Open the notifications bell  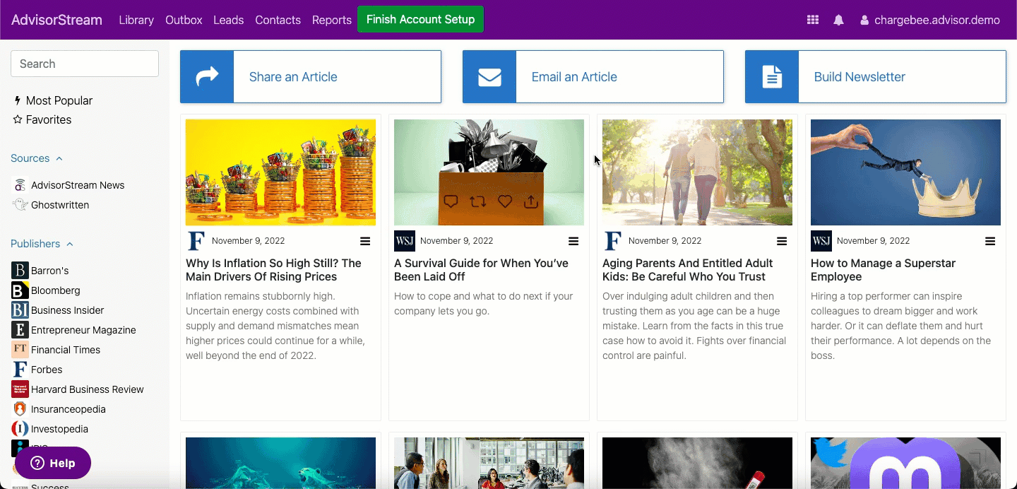pos(838,20)
